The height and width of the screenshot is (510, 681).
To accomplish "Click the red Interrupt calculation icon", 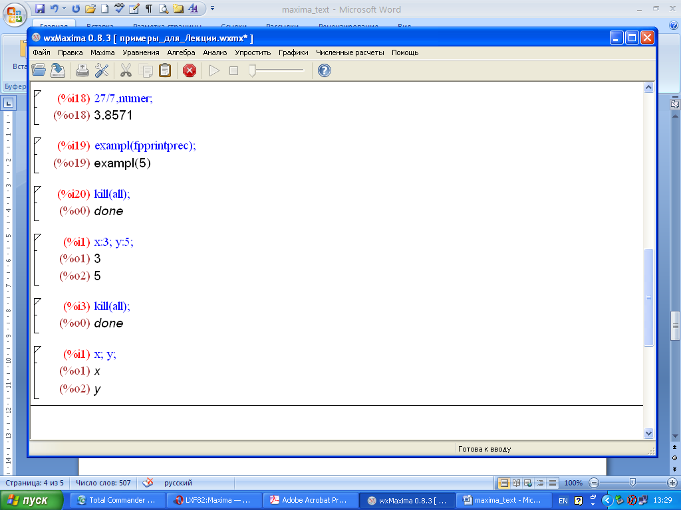I will coord(190,70).
